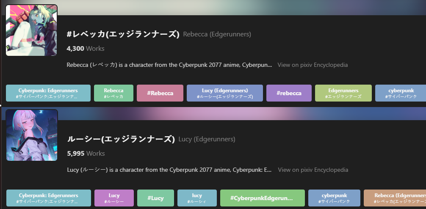Select 'cyberpunk' tag in Lucy row
Viewport: 426px width, 209px height.
click(x=334, y=198)
